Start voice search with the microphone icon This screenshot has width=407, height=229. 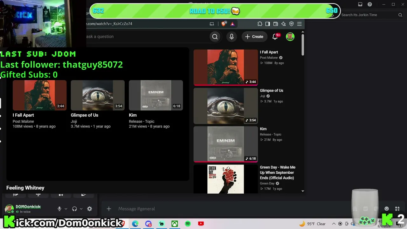point(231,37)
